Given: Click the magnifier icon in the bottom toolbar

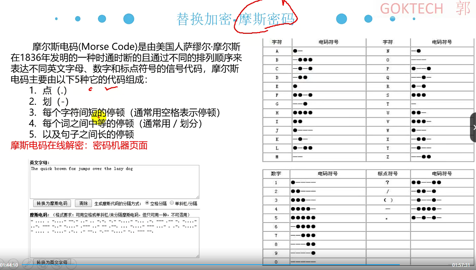Looking at the screenshot, I should [56, 265].
